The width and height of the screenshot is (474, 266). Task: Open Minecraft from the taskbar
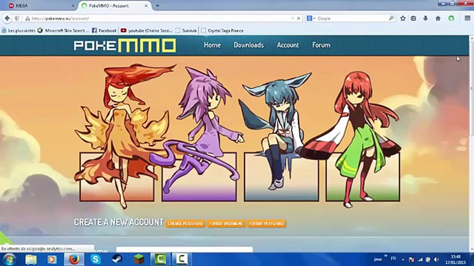[138, 259]
